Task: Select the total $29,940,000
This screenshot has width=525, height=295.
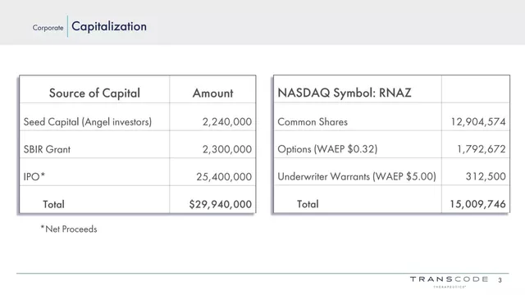Action: point(221,204)
